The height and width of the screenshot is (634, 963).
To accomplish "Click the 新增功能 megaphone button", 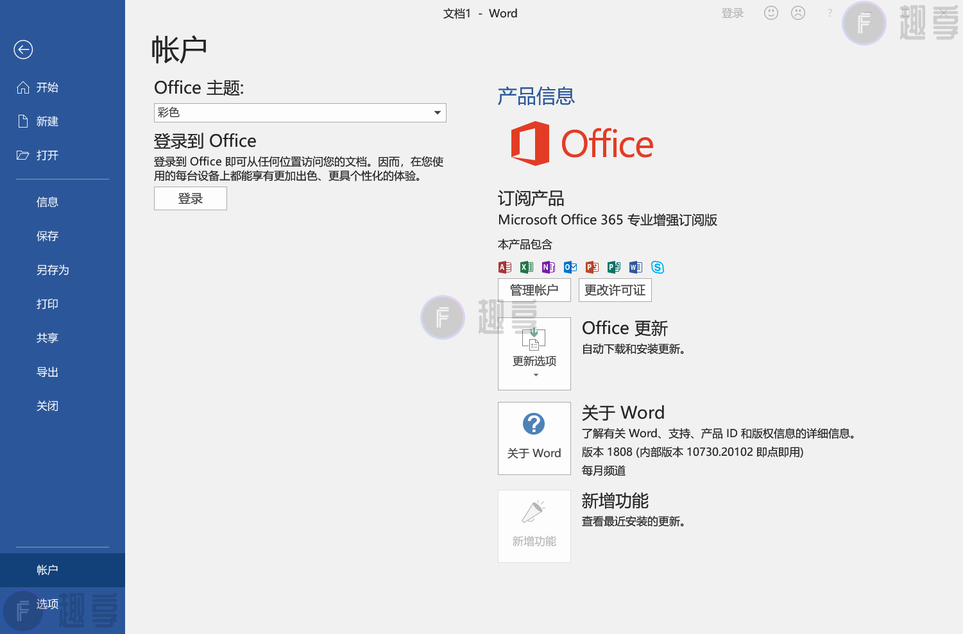I will point(534,526).
